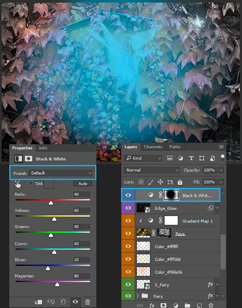Filter layers by pixel layer icon
The image size is (242, 308).
pyautogui.click(x=170, y=158)
